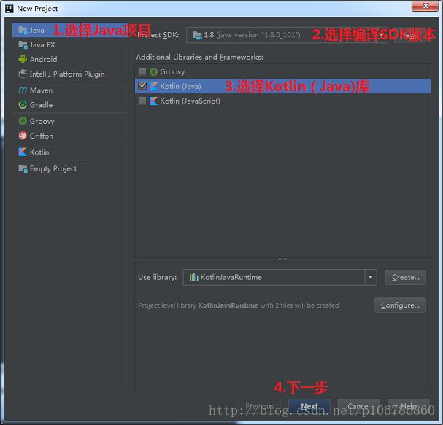Click the splitter grip below frameworks list
Screen dimensions: 443x425
(282, 260)
